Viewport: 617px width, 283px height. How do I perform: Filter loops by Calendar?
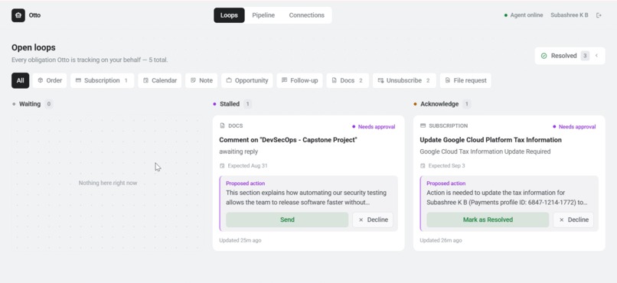160,80
